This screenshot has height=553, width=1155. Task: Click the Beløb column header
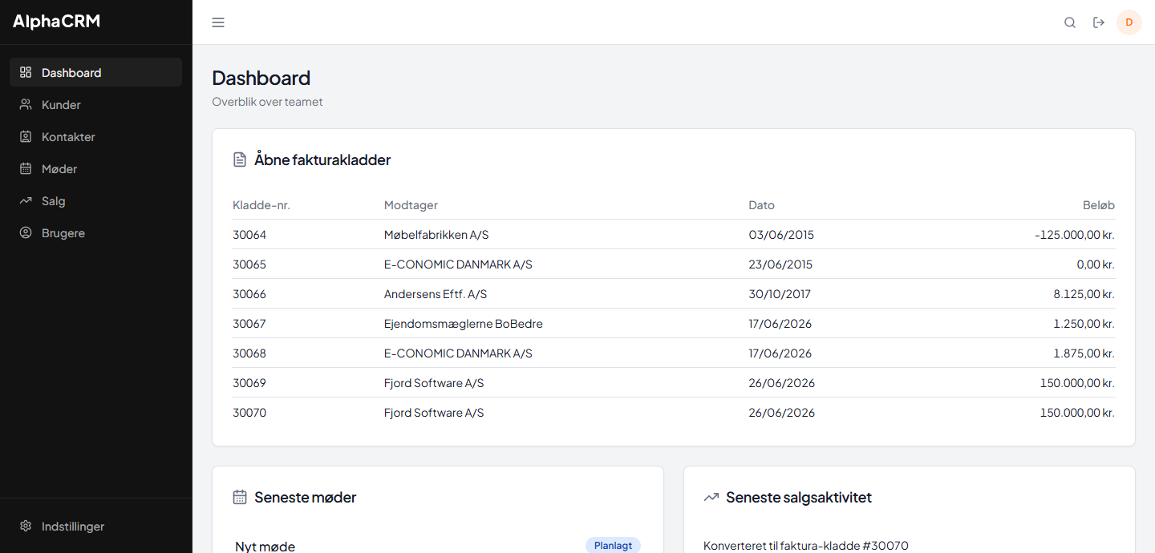click(1099, 205)
